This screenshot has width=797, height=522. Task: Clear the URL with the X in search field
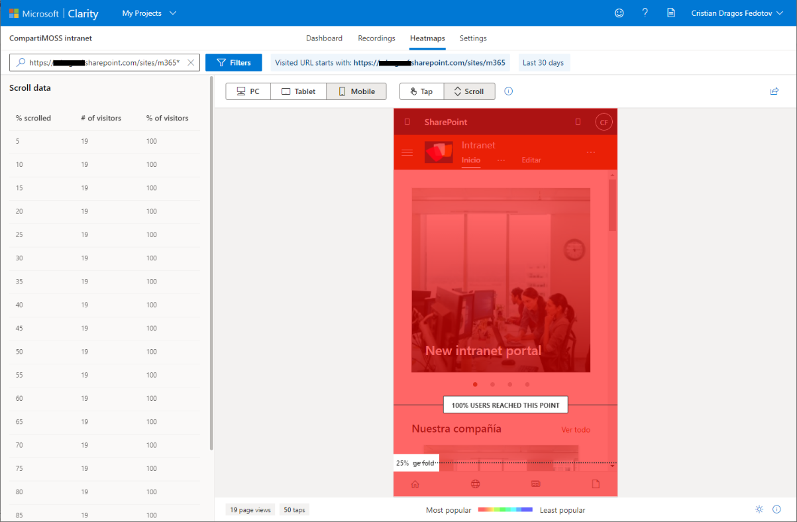coord(191,62)
